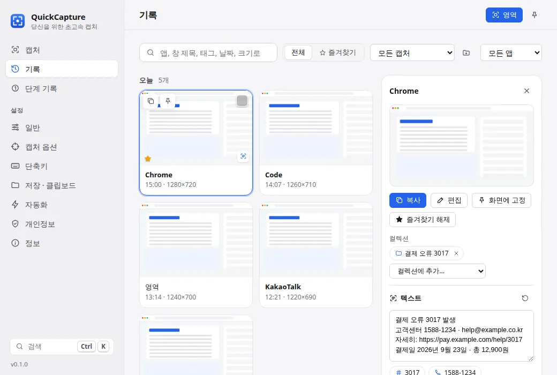
Task: Click the new collection folder icon
Action: tap(466, 52)
